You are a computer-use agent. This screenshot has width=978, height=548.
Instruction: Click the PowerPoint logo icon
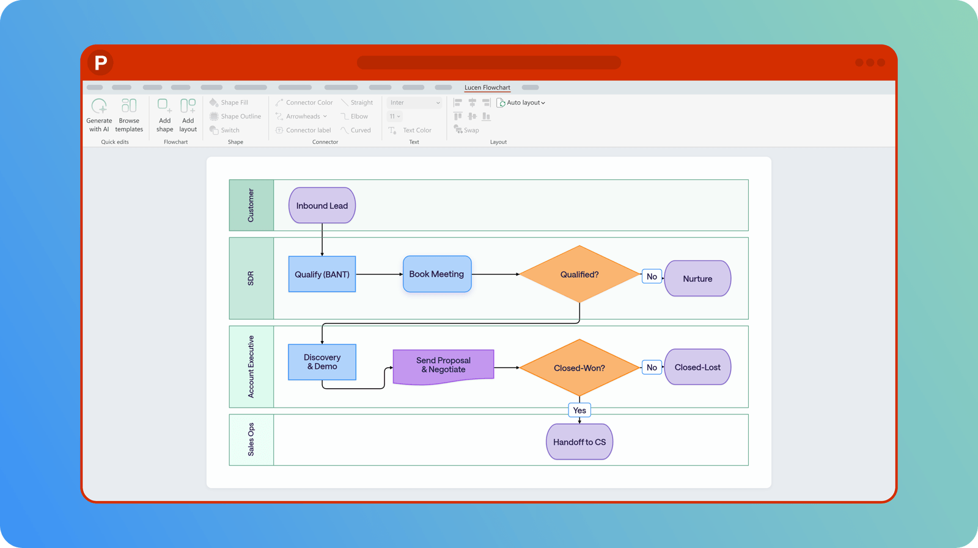tap(100, 62)
